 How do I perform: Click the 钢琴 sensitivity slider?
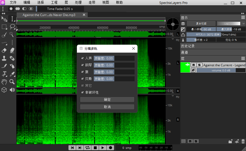(114, 65)
